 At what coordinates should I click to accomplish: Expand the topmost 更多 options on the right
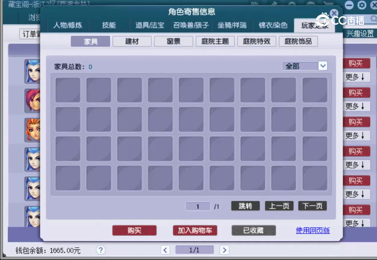(x=356, y=77)
